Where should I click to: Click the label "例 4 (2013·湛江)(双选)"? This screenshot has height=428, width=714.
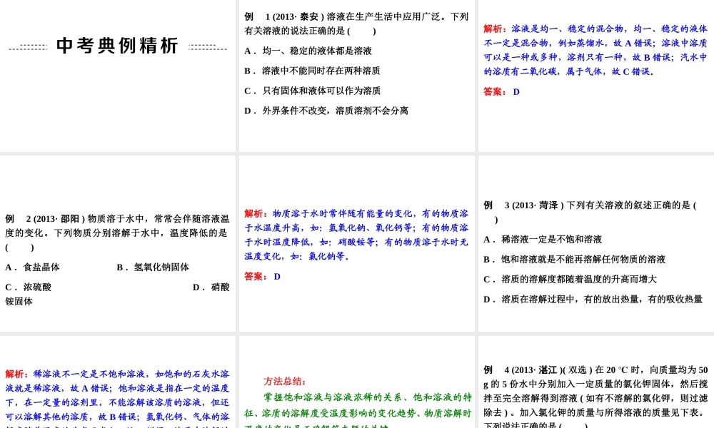point(538,370)
